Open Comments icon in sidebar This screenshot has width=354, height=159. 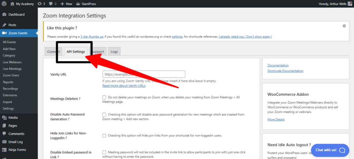4,134
